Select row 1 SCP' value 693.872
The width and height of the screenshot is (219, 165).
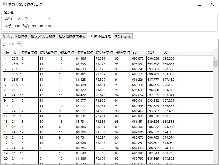(139, 58)
